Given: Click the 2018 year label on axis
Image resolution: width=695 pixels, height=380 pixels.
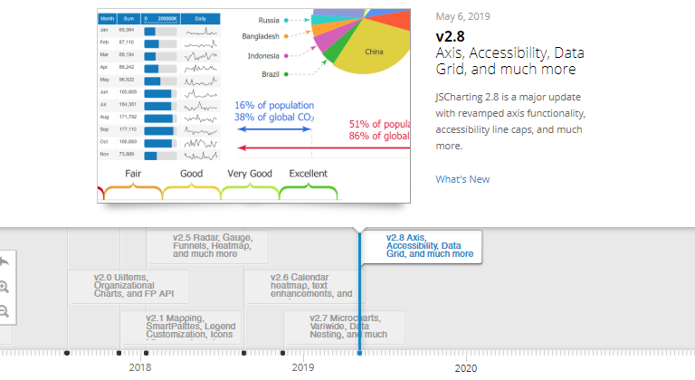Looking at the screenshot, I should tap(140, 368).
